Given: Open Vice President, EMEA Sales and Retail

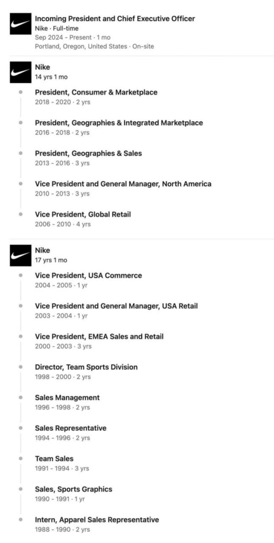Looking at the screenshot, I should 99,337.
